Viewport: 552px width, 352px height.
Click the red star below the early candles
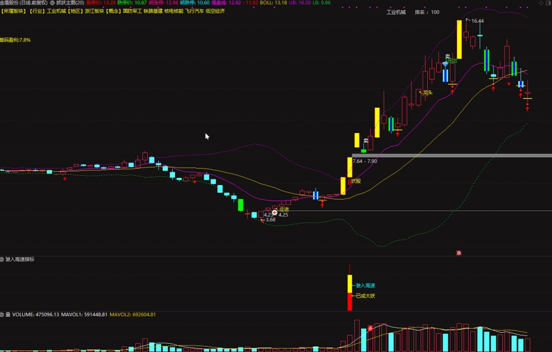click(65, 178)
